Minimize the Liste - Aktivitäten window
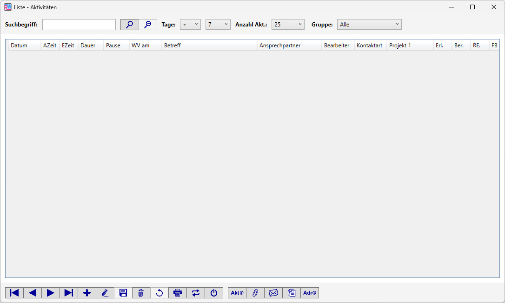 point(452,7)
